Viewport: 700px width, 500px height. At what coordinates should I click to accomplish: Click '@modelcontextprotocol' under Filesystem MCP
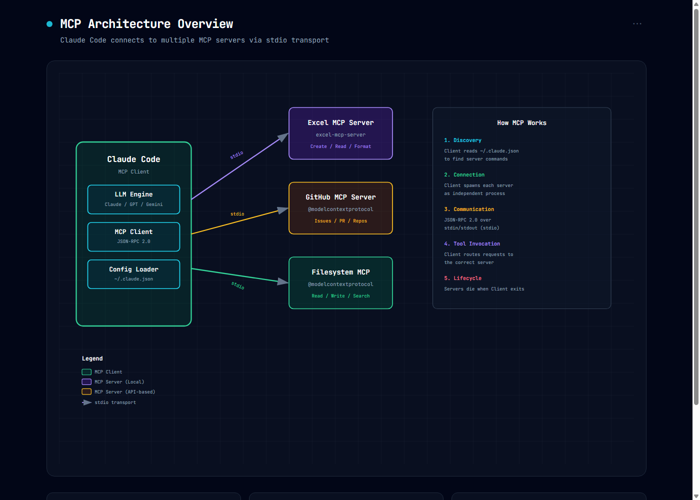pos(340,284)
